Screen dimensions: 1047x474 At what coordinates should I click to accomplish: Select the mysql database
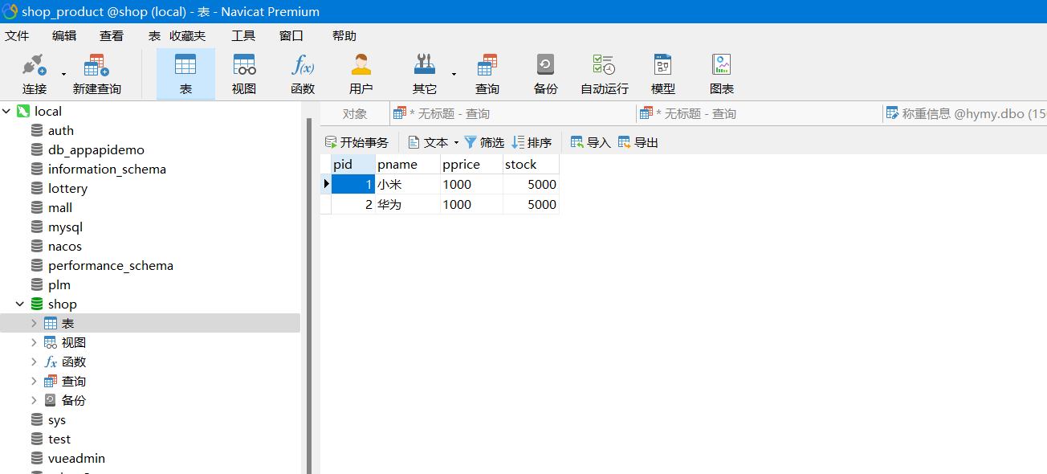tap(65, 227)
